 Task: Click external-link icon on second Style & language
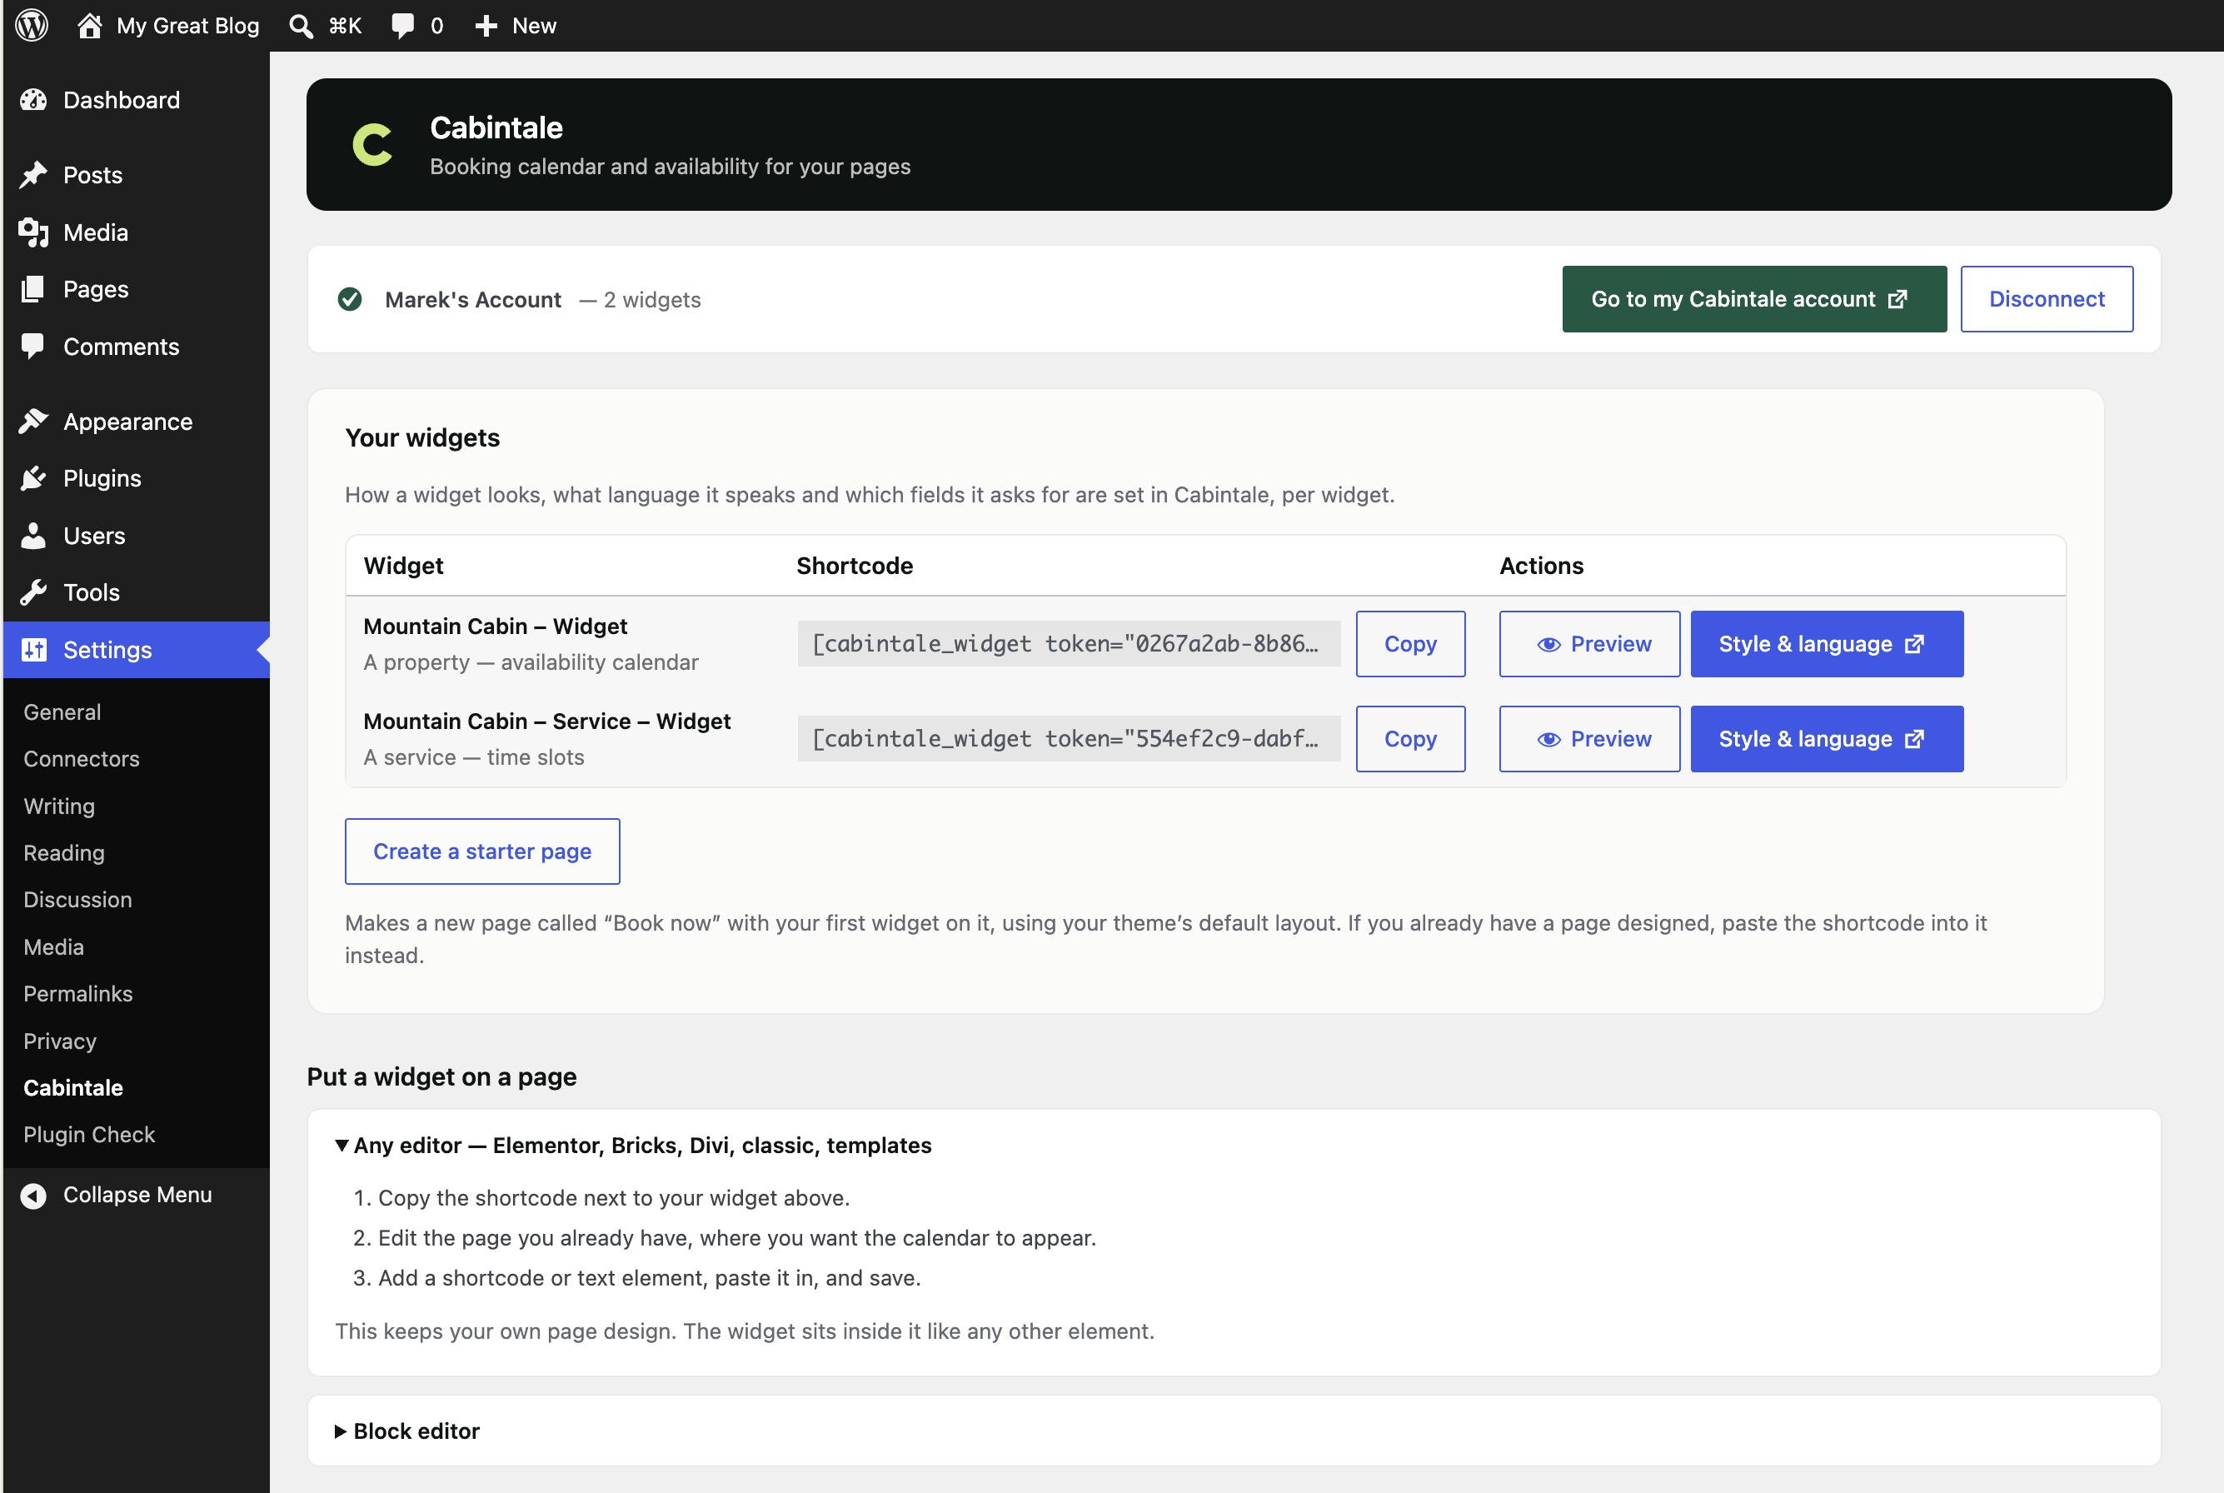(1915, 740)
